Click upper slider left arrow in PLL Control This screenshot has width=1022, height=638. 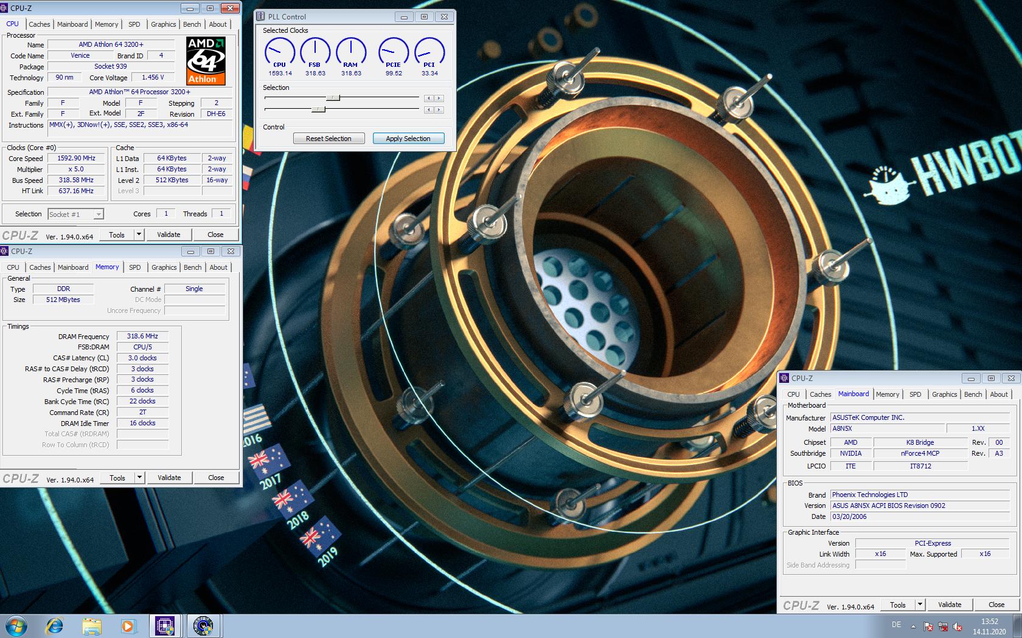point(429,98)
